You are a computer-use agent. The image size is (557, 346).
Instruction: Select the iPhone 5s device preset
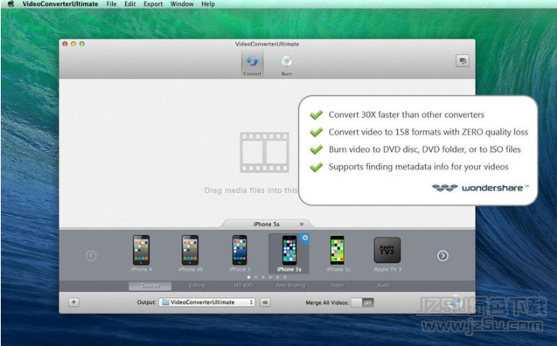pos(289,253)
